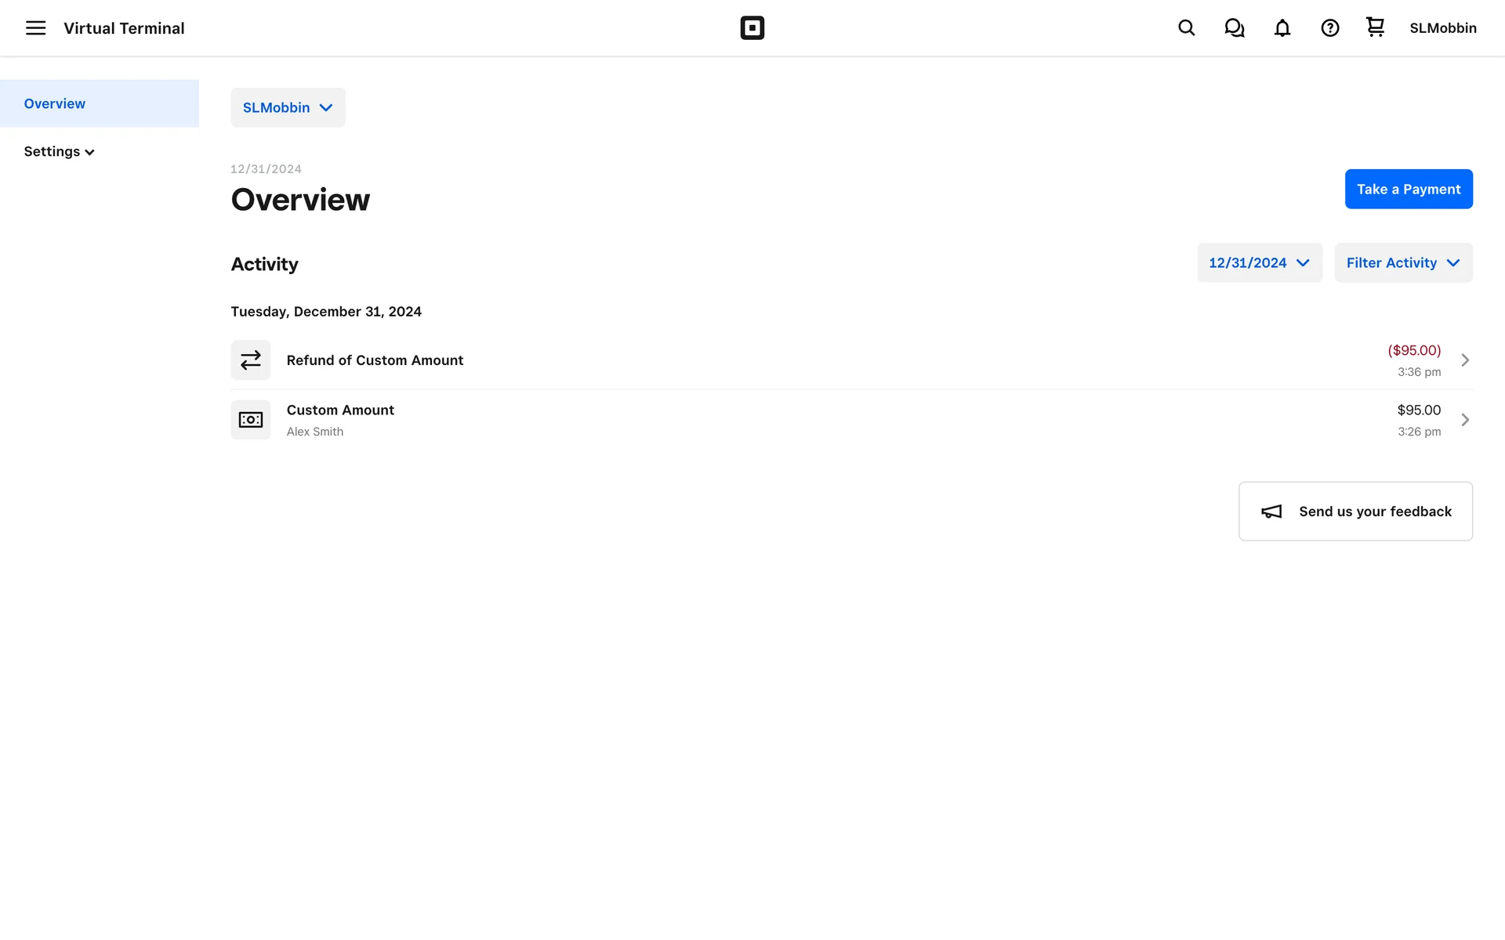Click the feedback megaphone icon
This screenshot has height=940, width=1505.
coord(1271,512)
